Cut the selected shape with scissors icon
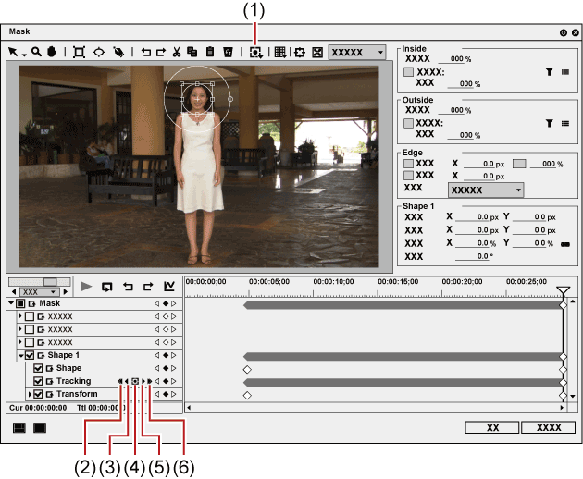 (177, 52)
